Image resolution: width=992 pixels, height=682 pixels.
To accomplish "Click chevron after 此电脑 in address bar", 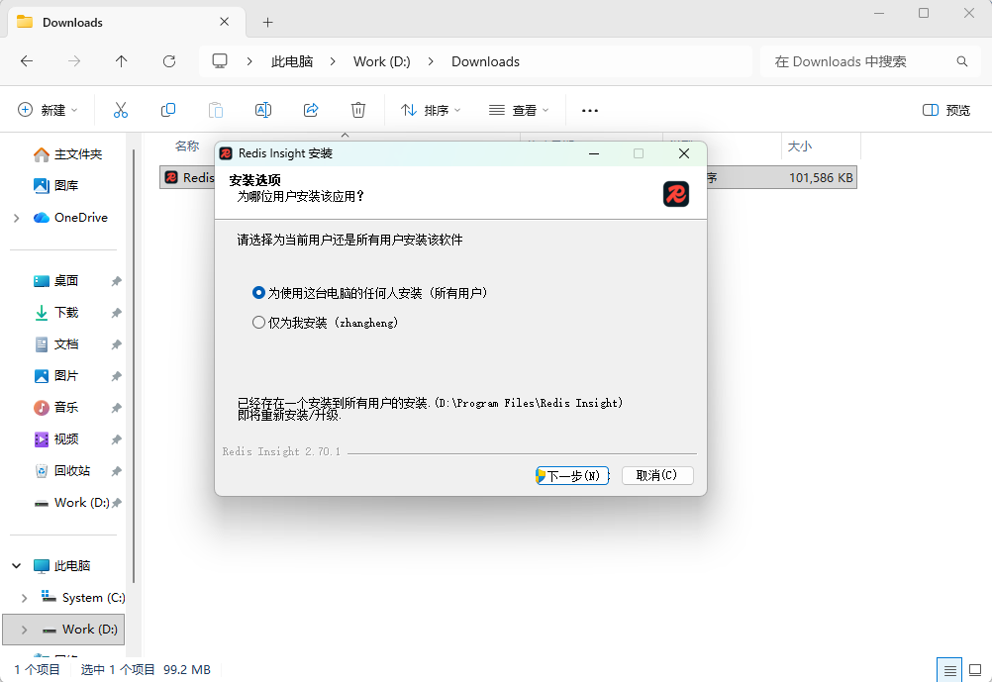I will (333, 61).
